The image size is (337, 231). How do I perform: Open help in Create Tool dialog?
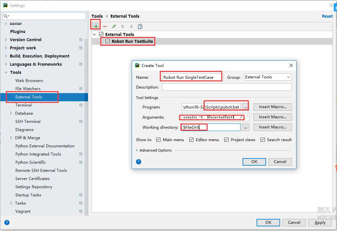[x=139, y=162]
